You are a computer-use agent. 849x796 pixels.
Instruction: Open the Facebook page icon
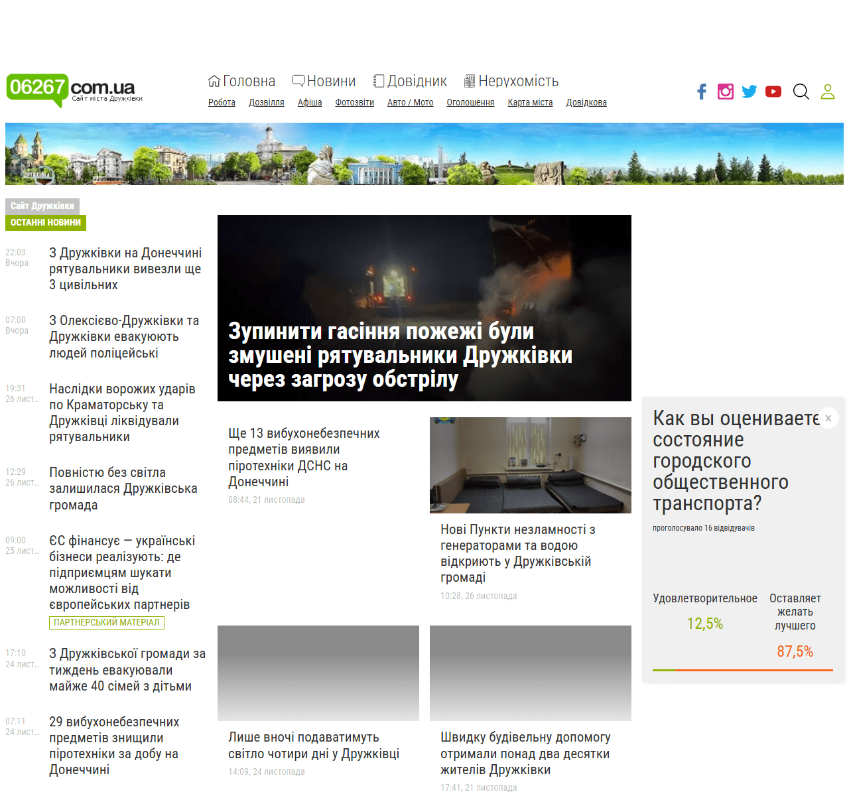(702, 92)
